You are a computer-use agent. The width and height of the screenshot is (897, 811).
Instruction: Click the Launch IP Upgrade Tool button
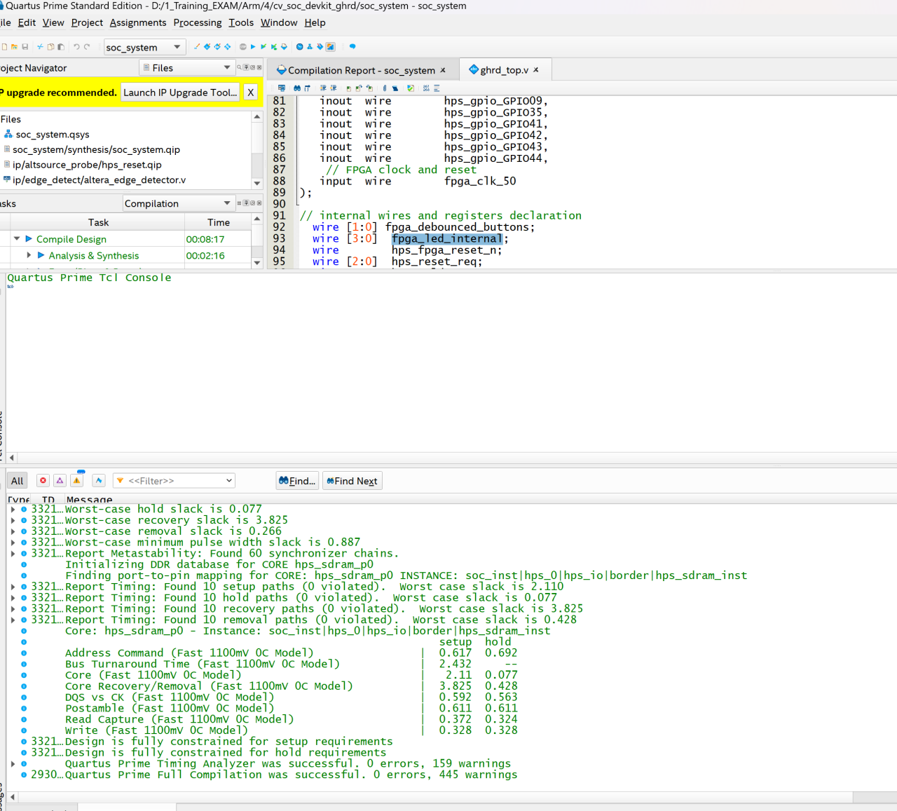pyautogui.click(x=180, y=93)
